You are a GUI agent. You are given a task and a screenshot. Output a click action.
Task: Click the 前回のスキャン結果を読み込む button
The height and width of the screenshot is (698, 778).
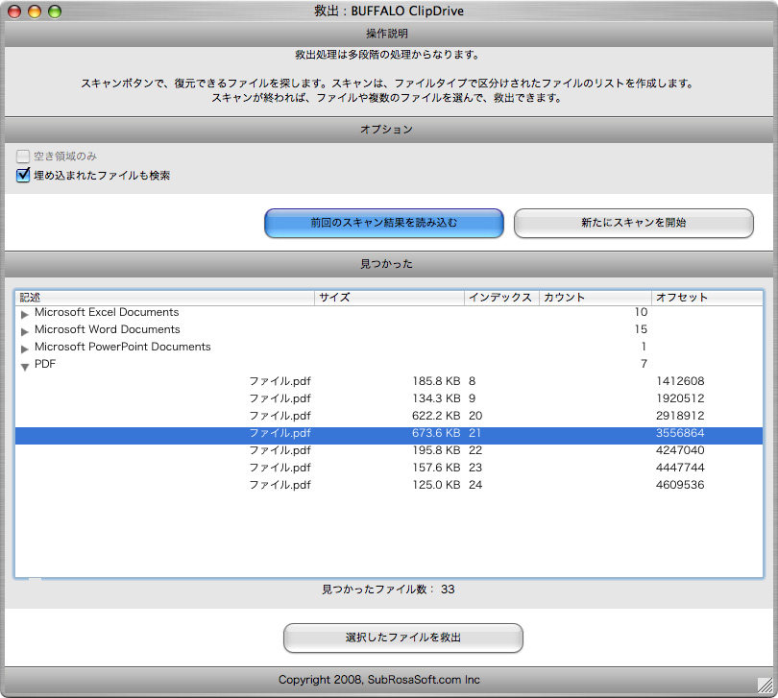click(x=383, y=223)
